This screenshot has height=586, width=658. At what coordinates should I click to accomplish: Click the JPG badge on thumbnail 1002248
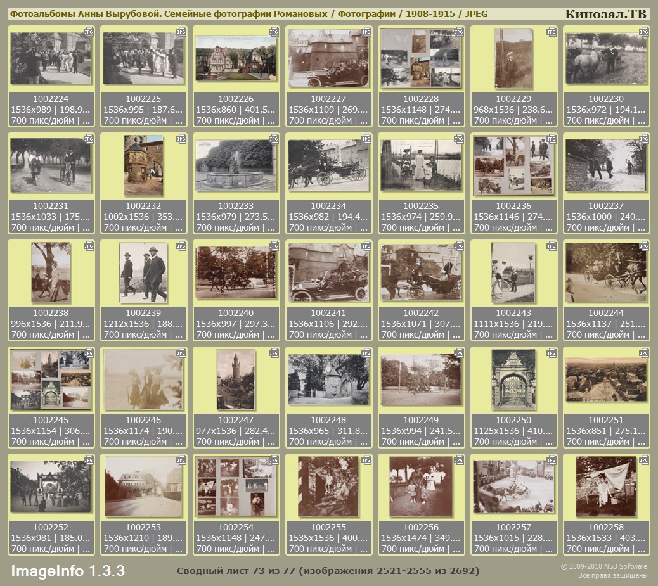366,352
